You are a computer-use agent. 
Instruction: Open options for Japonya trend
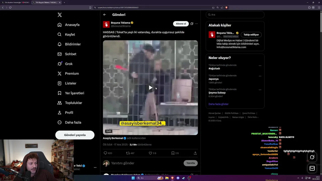pos(260,76)
